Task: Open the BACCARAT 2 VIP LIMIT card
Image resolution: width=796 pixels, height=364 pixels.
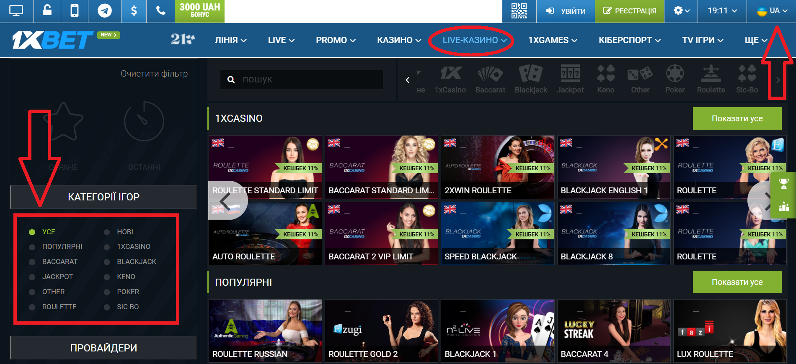Action: (x=381, y=233)
